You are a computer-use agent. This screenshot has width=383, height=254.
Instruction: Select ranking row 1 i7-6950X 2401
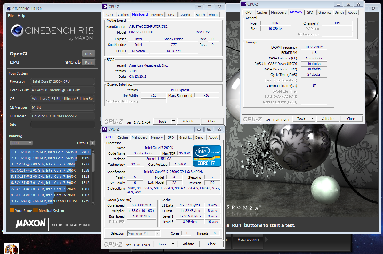[50, 152]
